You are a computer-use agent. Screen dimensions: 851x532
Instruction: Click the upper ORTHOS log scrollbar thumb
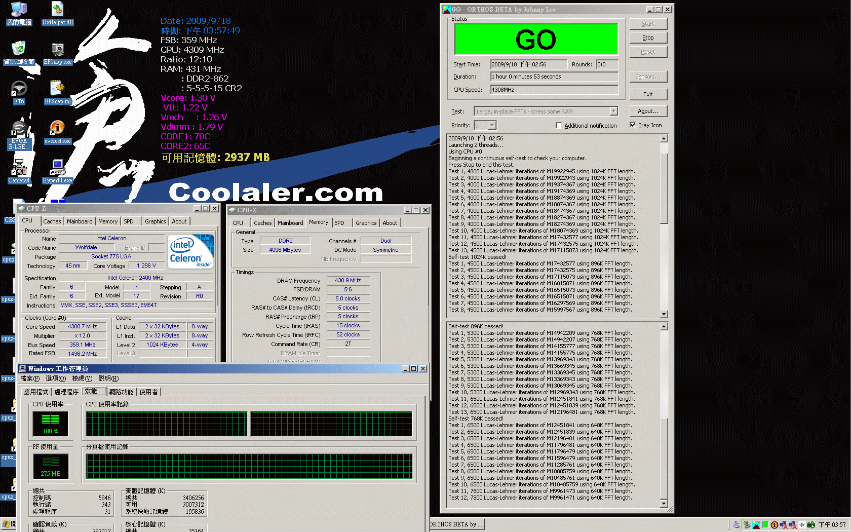tap(664, 187)
